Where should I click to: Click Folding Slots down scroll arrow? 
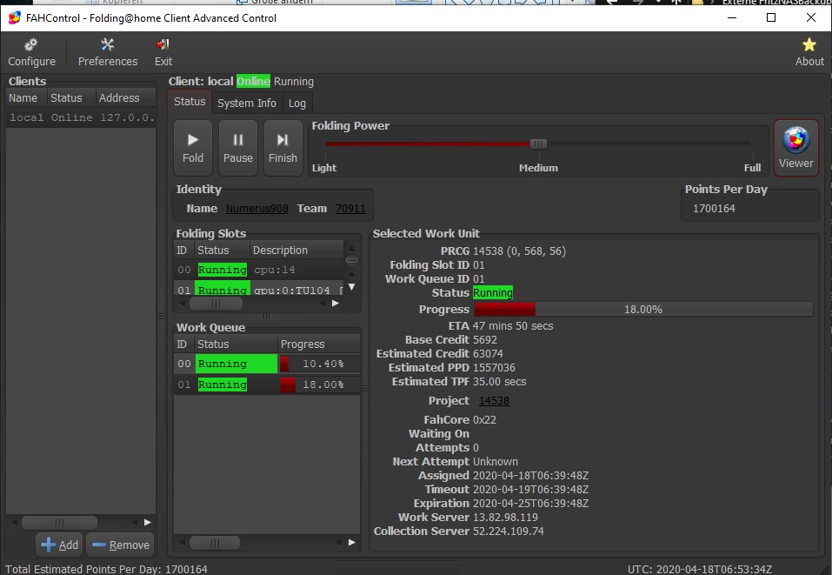click(351, 287)
